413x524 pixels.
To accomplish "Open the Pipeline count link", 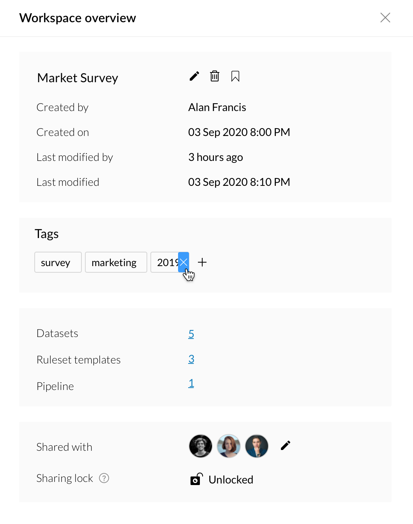I will click(191, 383).
